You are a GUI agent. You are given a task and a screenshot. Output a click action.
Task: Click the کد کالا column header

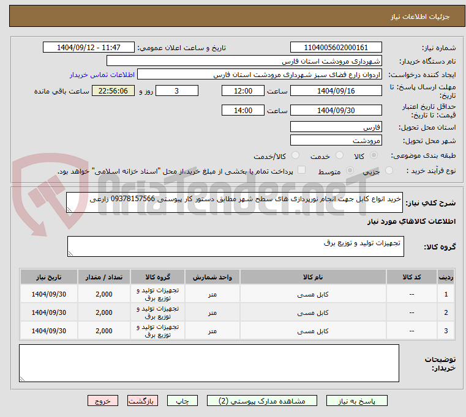click(412, 277)
